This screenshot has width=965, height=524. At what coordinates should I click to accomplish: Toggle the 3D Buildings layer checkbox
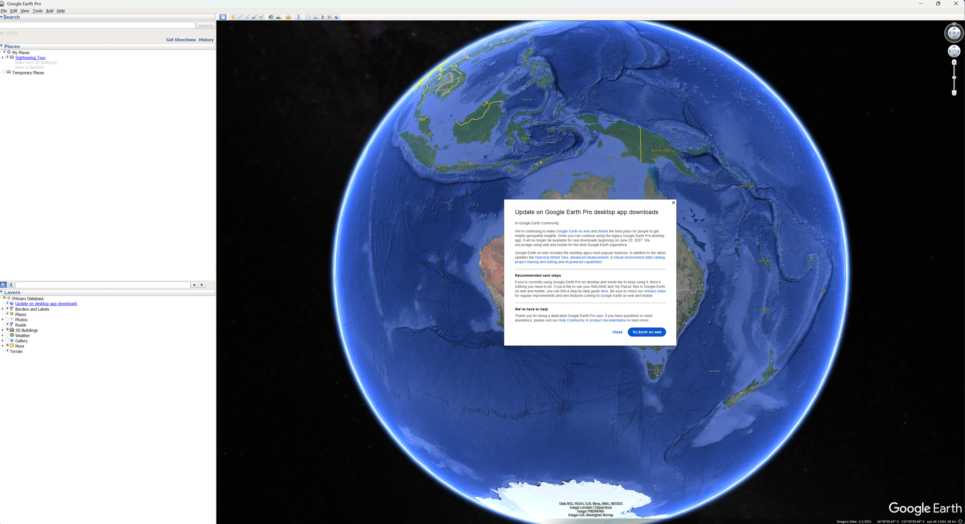click(x=7, y=330)
